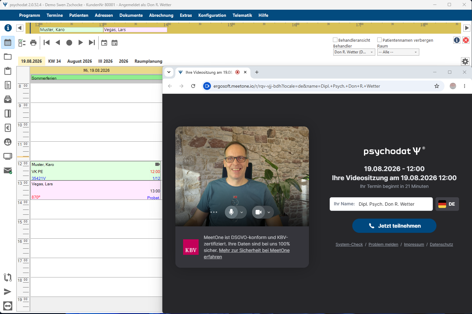Bookmark page with the star icon
This screenshot has height=314, width=472.
437,86
